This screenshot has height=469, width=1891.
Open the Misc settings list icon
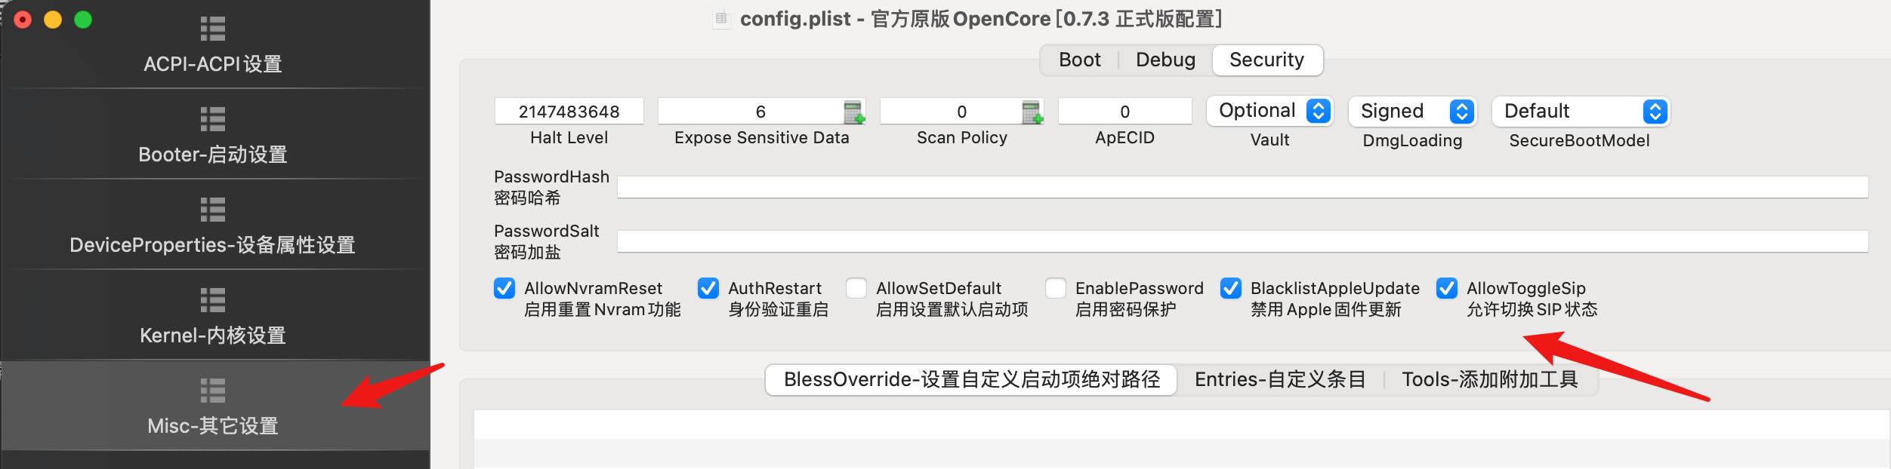[213, 391]
